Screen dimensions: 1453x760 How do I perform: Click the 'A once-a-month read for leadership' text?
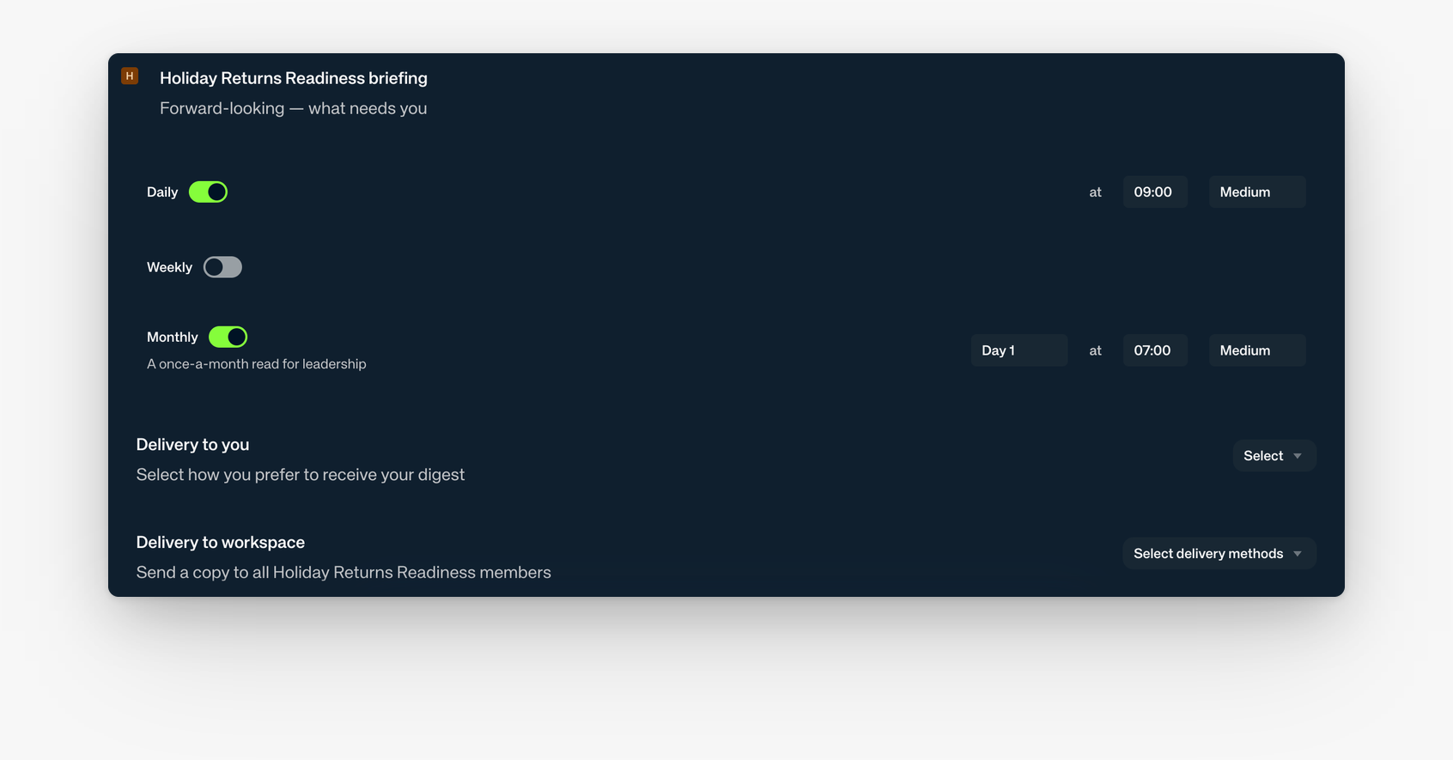257,364
